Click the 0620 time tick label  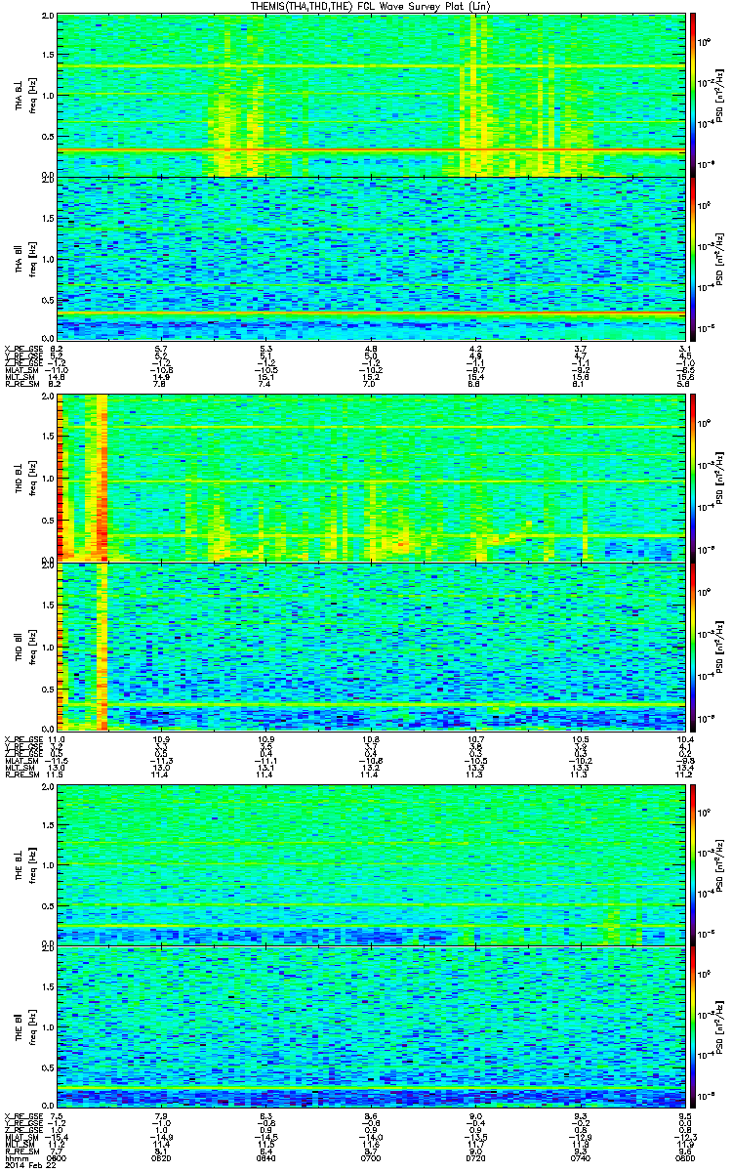[x=162, y=1157]
